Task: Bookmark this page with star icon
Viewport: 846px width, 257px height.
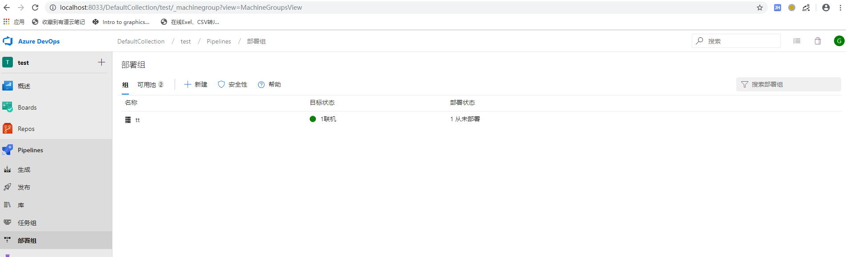Action: coord(760,8)
